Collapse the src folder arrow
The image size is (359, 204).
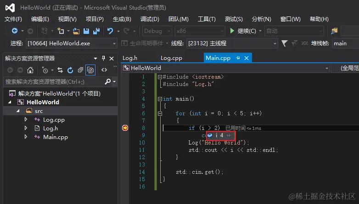pyautogui.click(x=18, y=111)
